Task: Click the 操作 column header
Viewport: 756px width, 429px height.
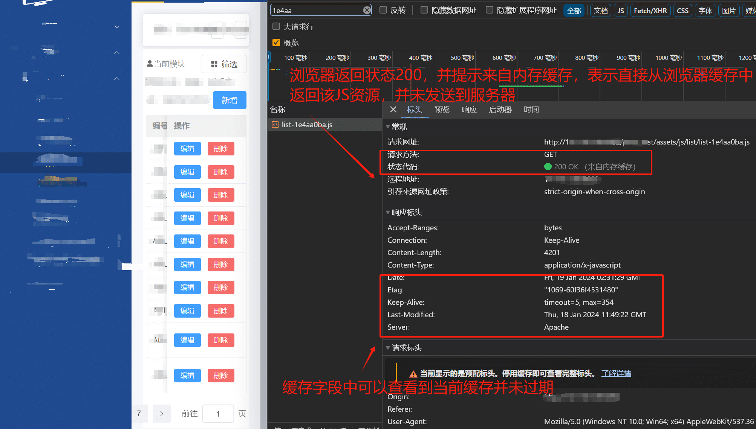Action: [x=182, y=126]
